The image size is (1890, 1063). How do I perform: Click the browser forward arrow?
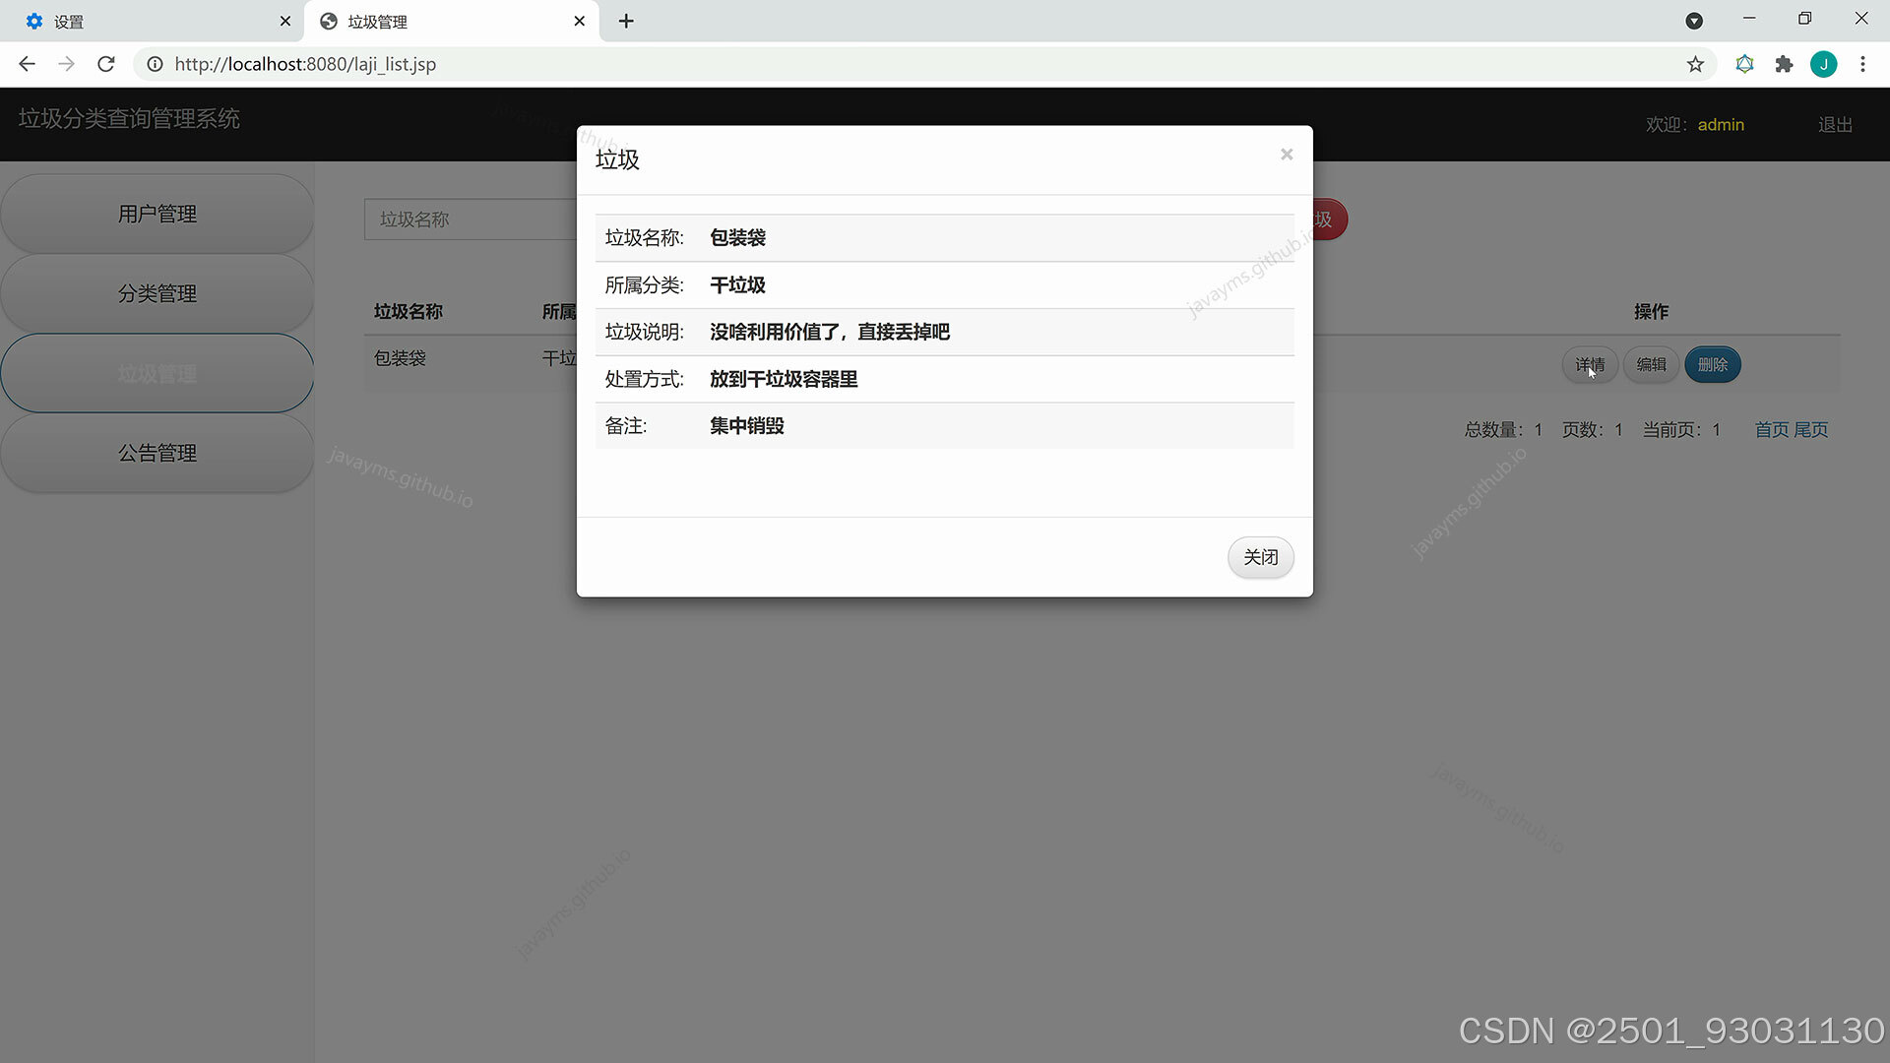tap(66, 64)
